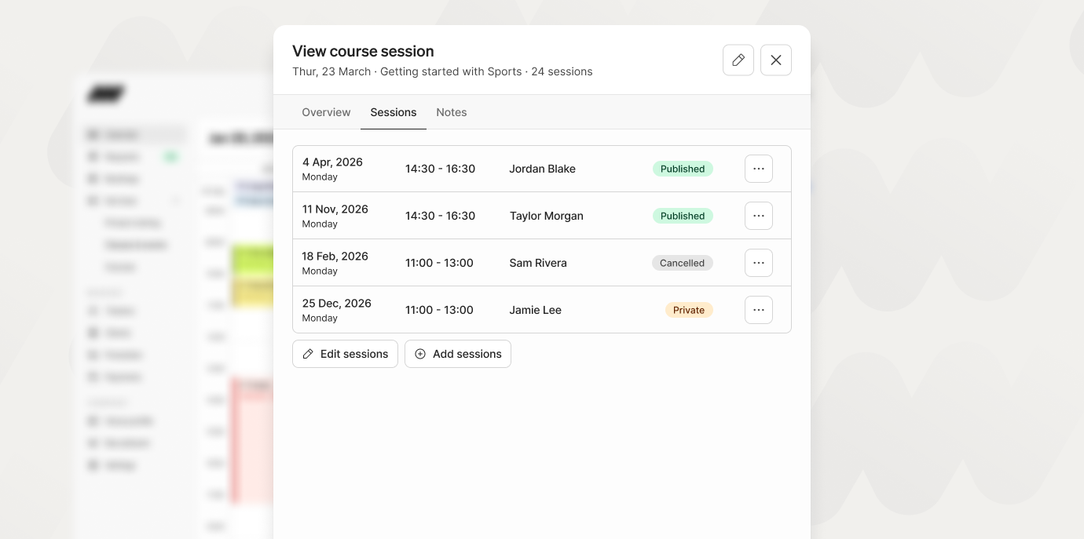Click the Add sessions button
The width and height of the screenshot is (1084, 539).
pyautogui.click(x=458, y=354)
